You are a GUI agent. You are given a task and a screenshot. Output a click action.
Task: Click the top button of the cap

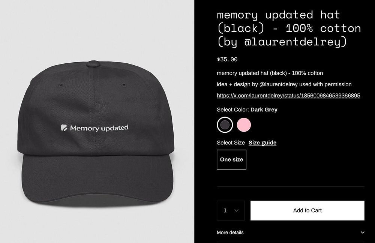93,64
